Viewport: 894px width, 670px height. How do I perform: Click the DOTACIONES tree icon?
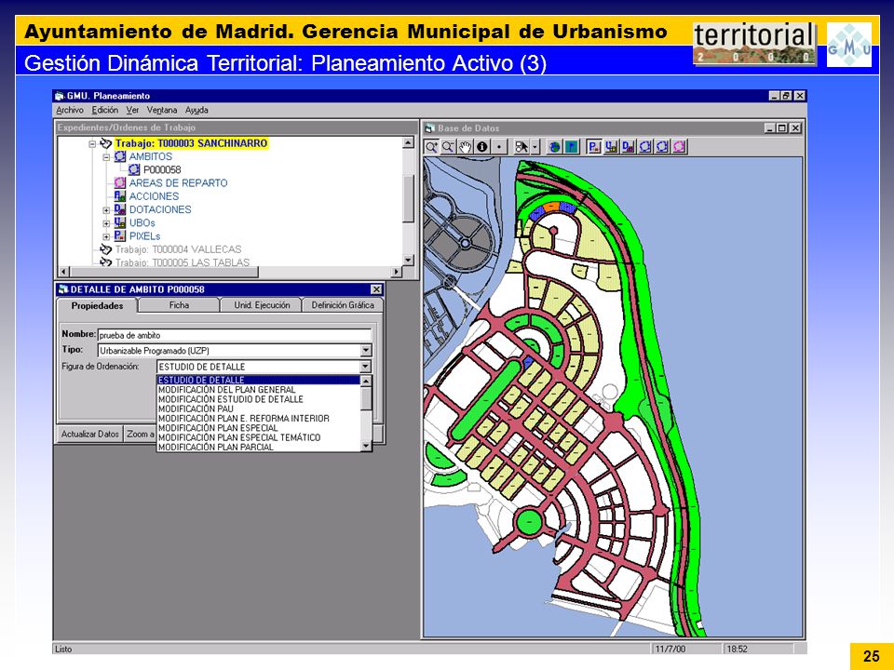click(x=120, y=209)
